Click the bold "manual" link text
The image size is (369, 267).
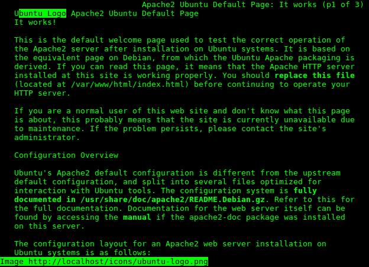click(137, 217)
